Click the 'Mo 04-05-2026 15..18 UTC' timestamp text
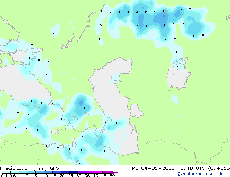This screenshot has width=230, height=177. (x=168, y=168)
